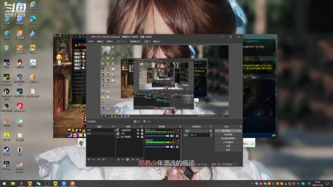Screen dimensions: 333x187
Task: Open OBS View (V) menu
Action: point(110,41)
